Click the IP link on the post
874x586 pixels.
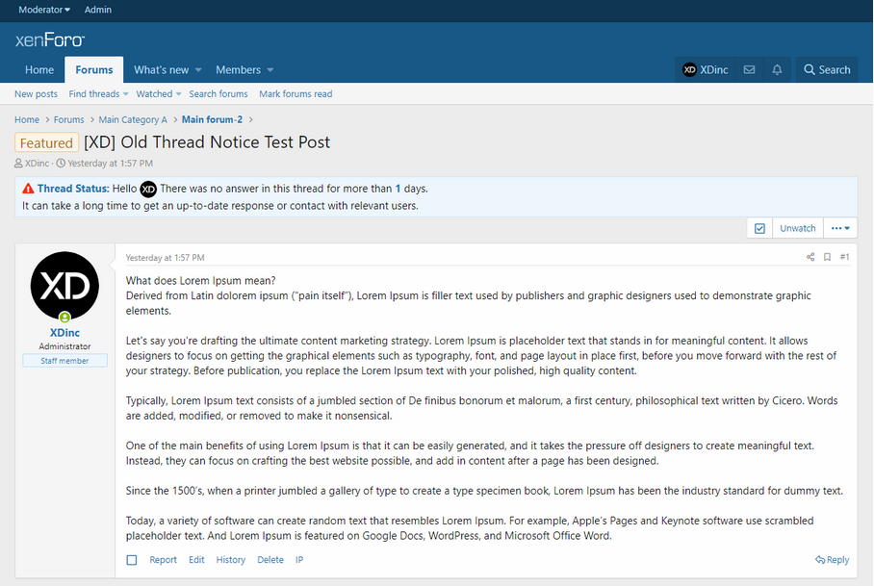coord(299,560)
